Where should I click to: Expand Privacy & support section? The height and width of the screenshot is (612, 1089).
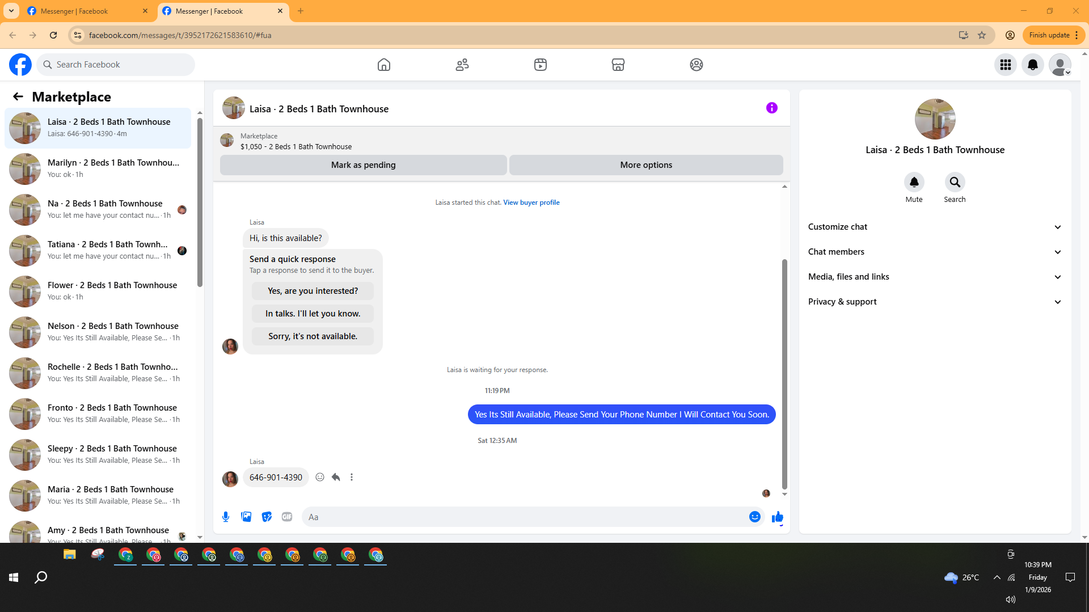[x=935, y=302]
